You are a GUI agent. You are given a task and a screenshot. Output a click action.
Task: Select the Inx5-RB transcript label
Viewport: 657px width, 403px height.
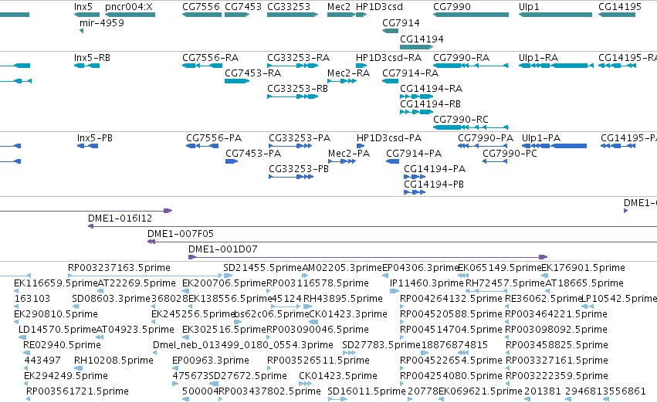click(x=92, y=57)
